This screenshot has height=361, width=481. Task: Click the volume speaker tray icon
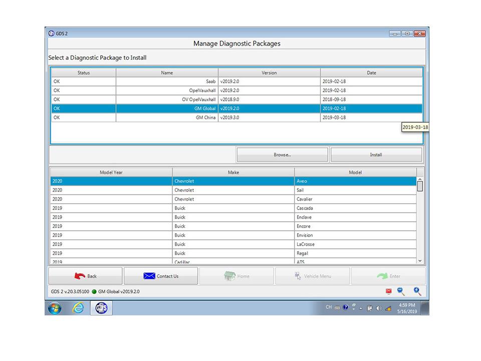(x=378, y=308)
